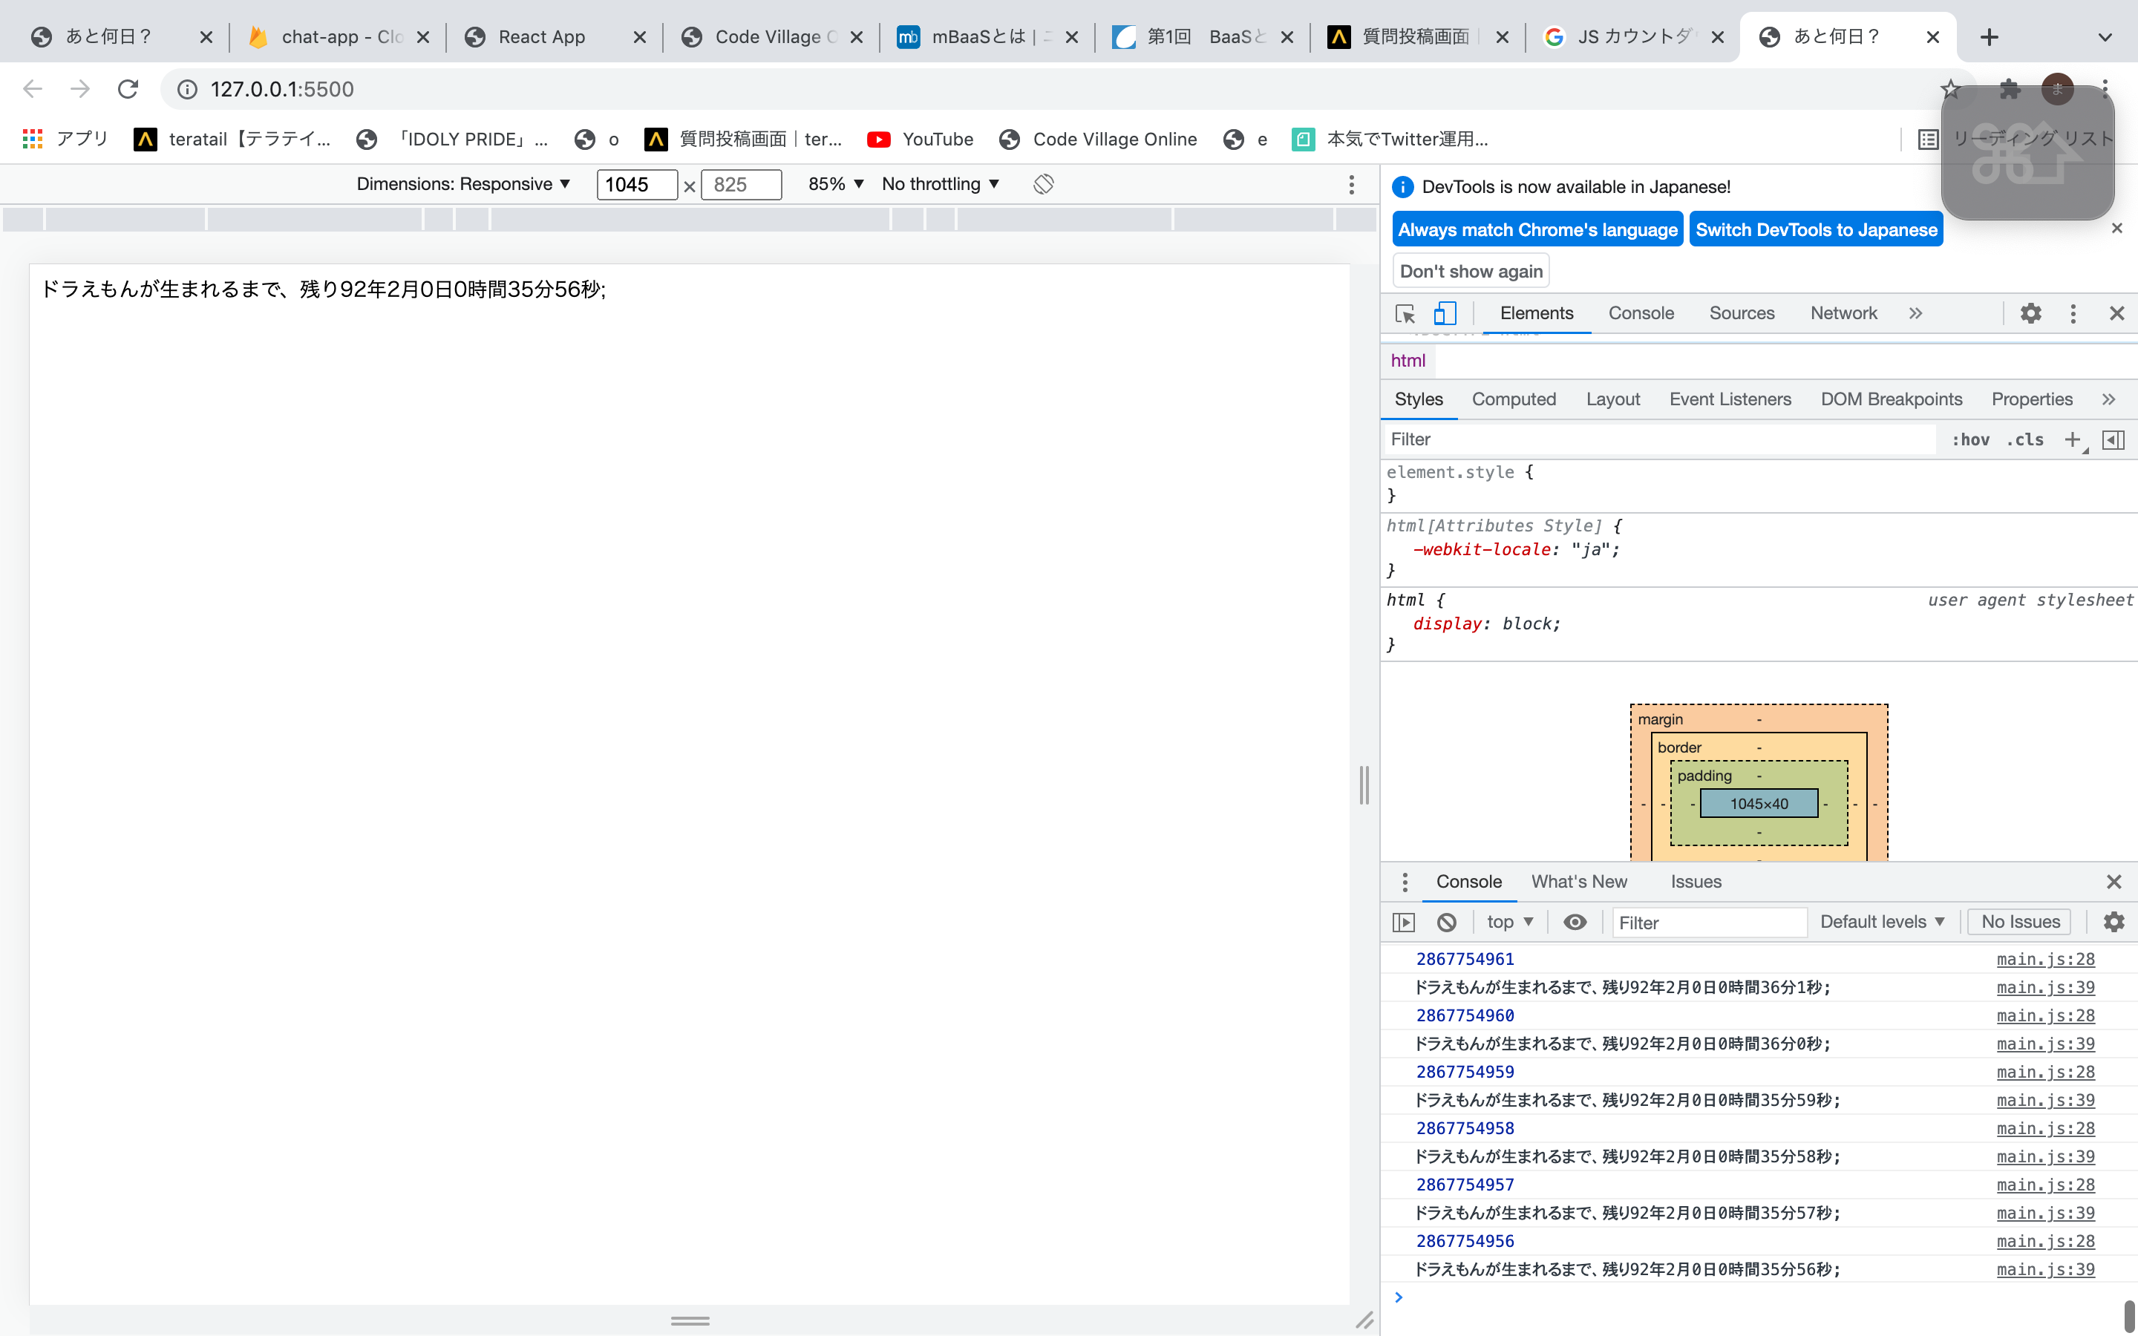2138x1336 pixels.
Task: Expand the Default levels dropdown
Action: pos(1882,923)
